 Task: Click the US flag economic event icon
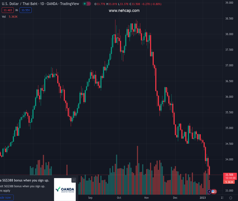pos(214,192)
